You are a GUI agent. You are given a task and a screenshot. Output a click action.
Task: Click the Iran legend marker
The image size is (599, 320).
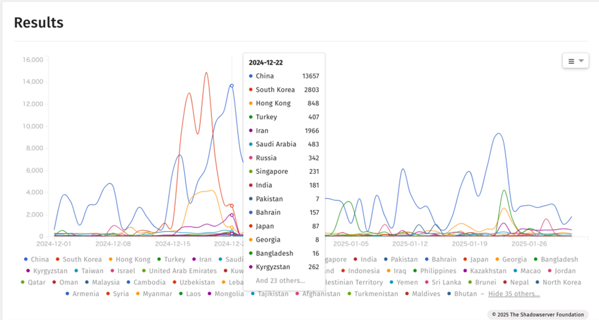[194, 260]
